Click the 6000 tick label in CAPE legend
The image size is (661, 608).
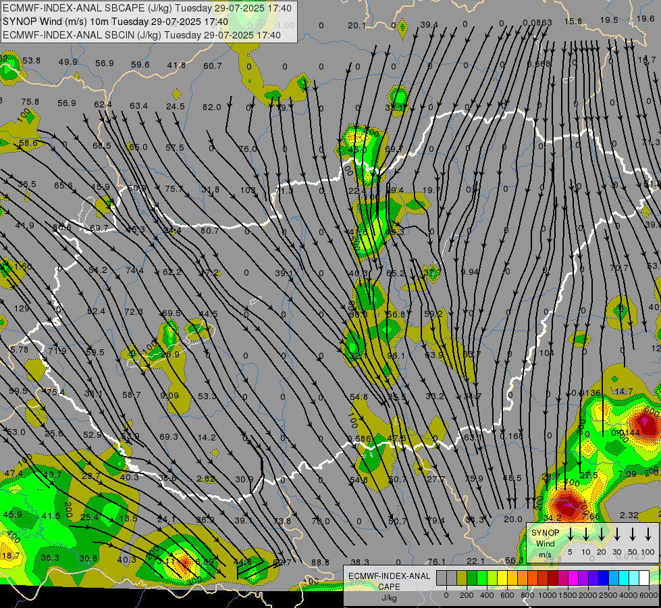coord(650,595)
